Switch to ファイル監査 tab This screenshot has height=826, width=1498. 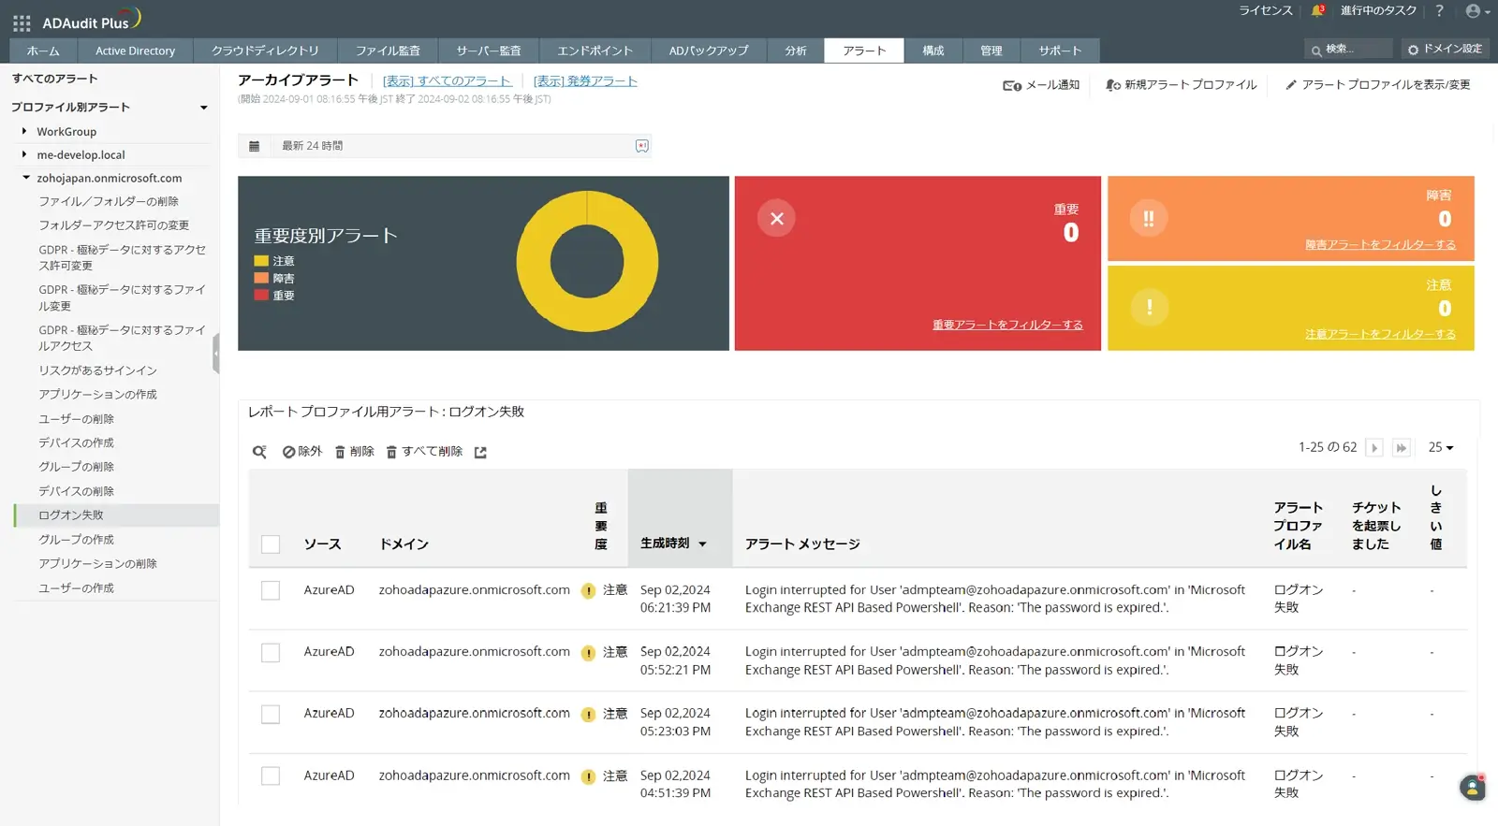tap(388, 51)
